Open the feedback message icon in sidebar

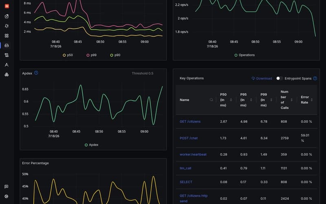tap(7, 186)
